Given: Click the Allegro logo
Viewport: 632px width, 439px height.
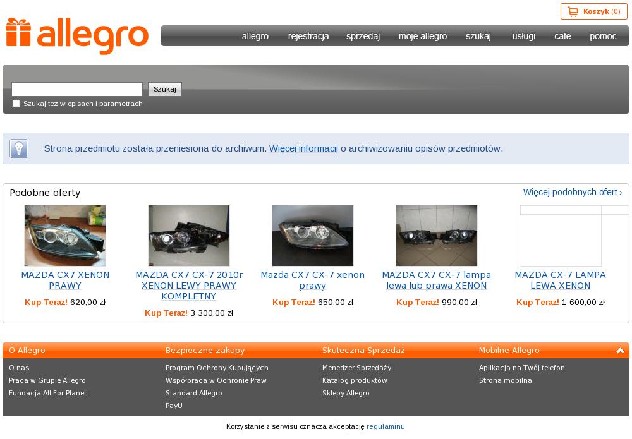Looking at the screenshot, I should tap(77, 35).
